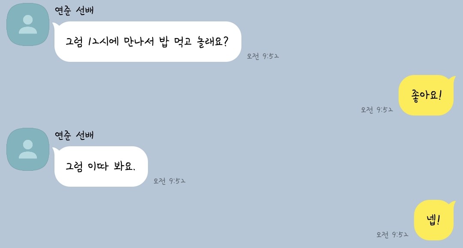Click the 연준 선배 name above the 12시 message
Screen dimensions: 463x248
point(75,10)
